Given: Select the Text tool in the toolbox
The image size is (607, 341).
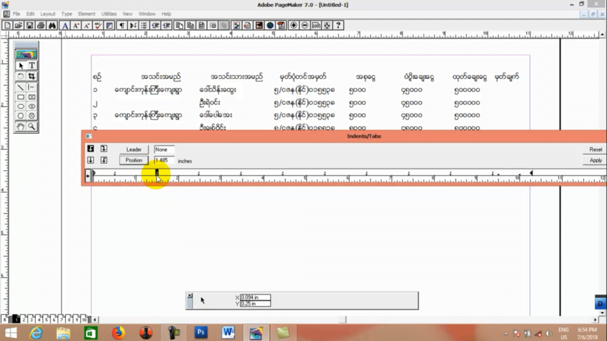Looking at the screenshot, I should click(32, 66).
